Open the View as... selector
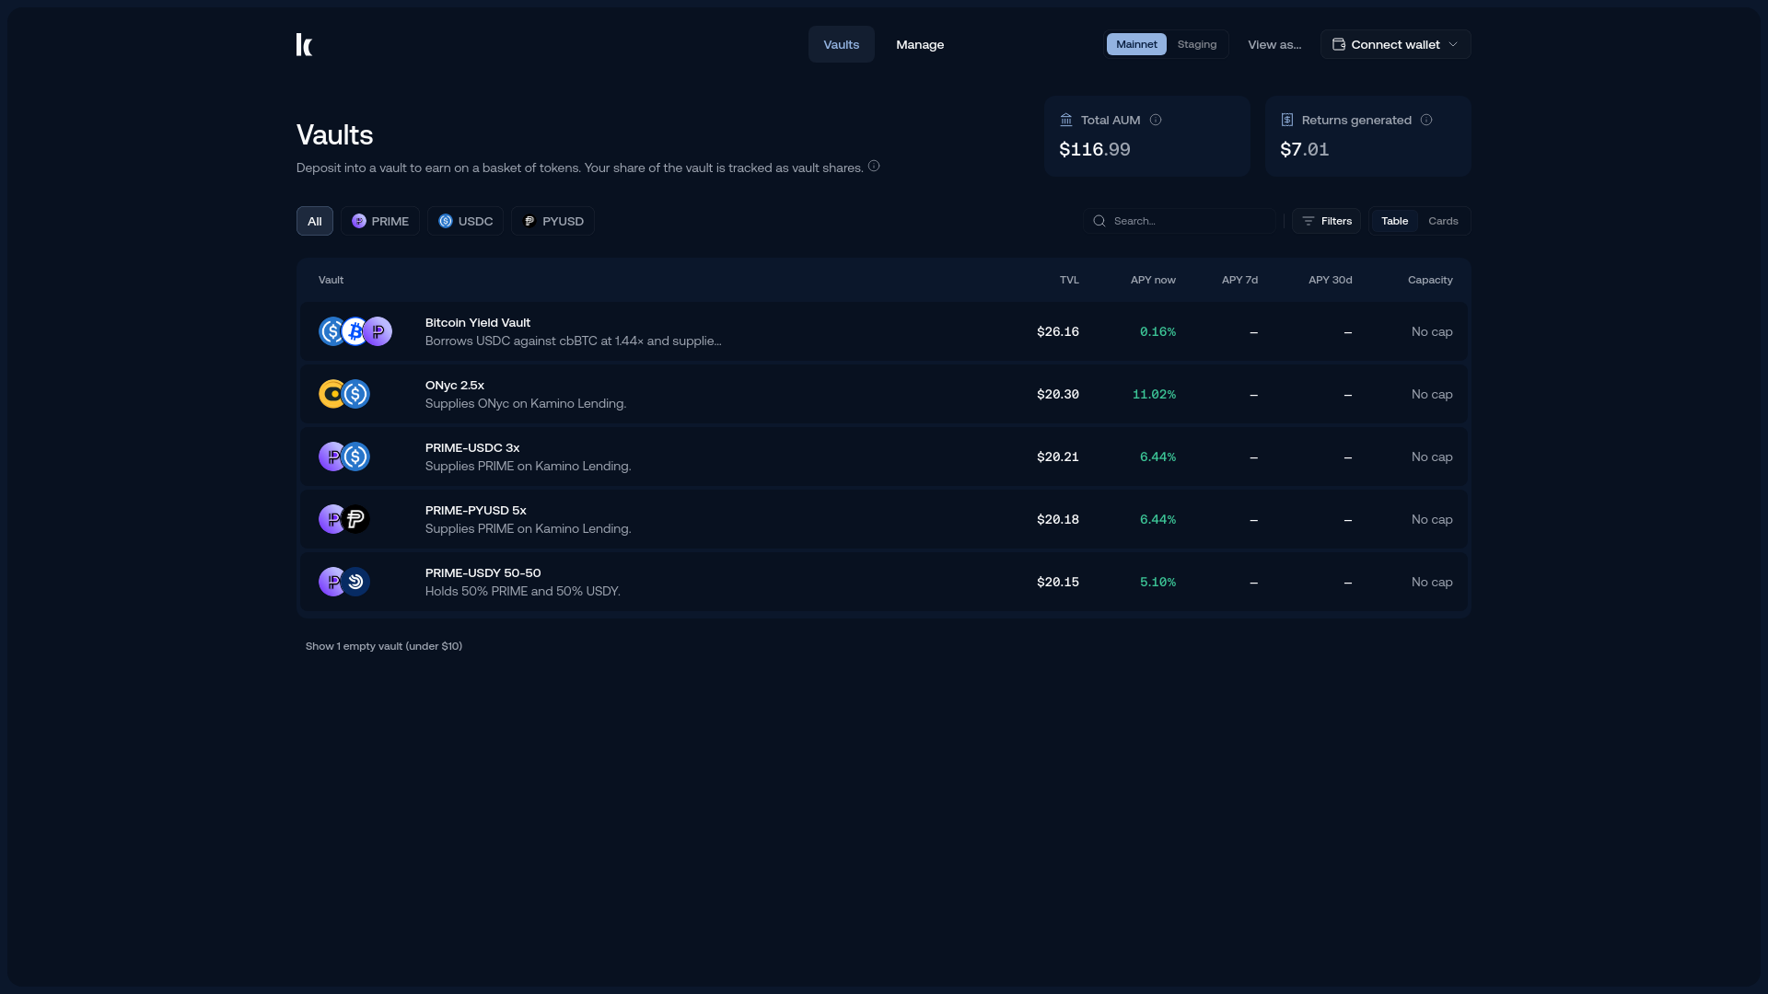 click(1274, 44)
